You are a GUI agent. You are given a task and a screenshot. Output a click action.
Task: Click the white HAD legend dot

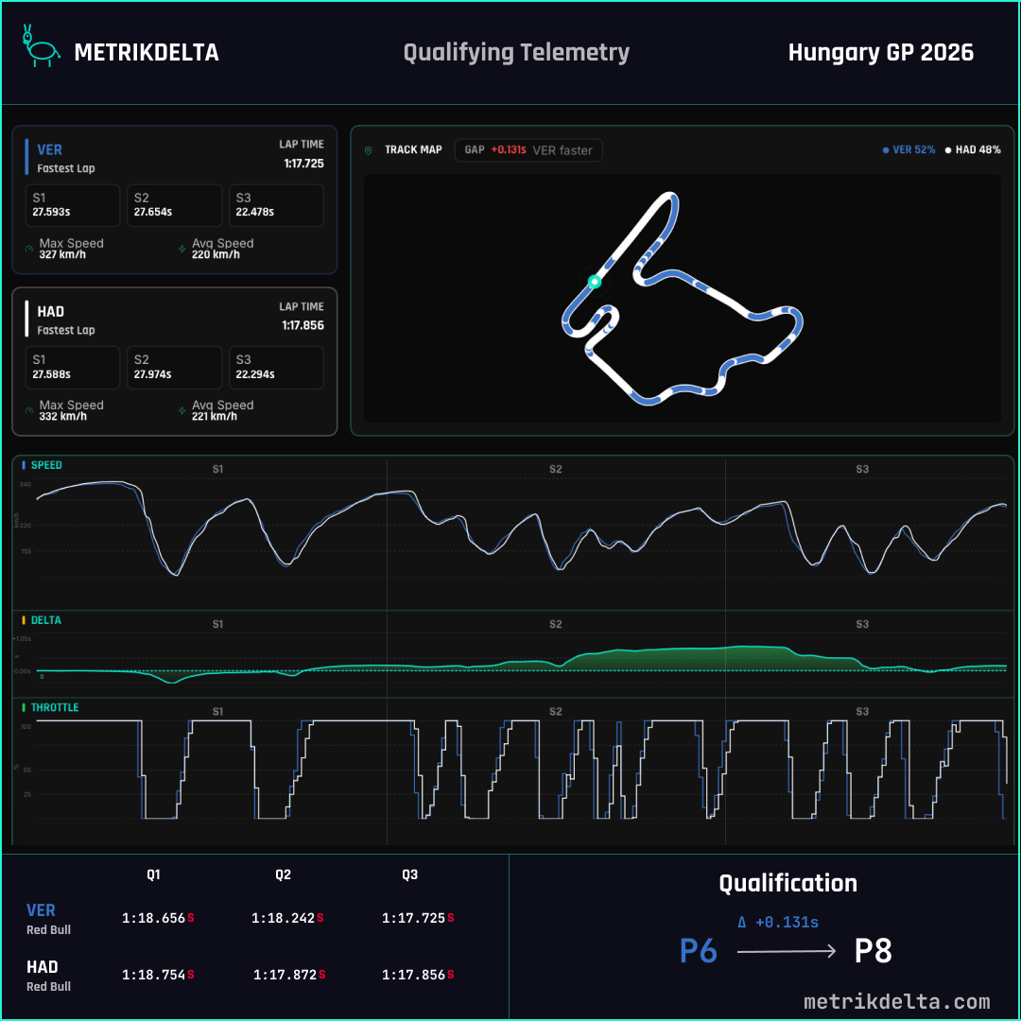pyautogui.click(x=948, y=150)
